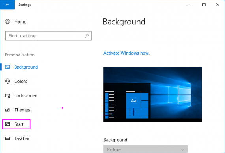Open the Colors page
This screenshot has height=153, width=225.
pos(21,81)
